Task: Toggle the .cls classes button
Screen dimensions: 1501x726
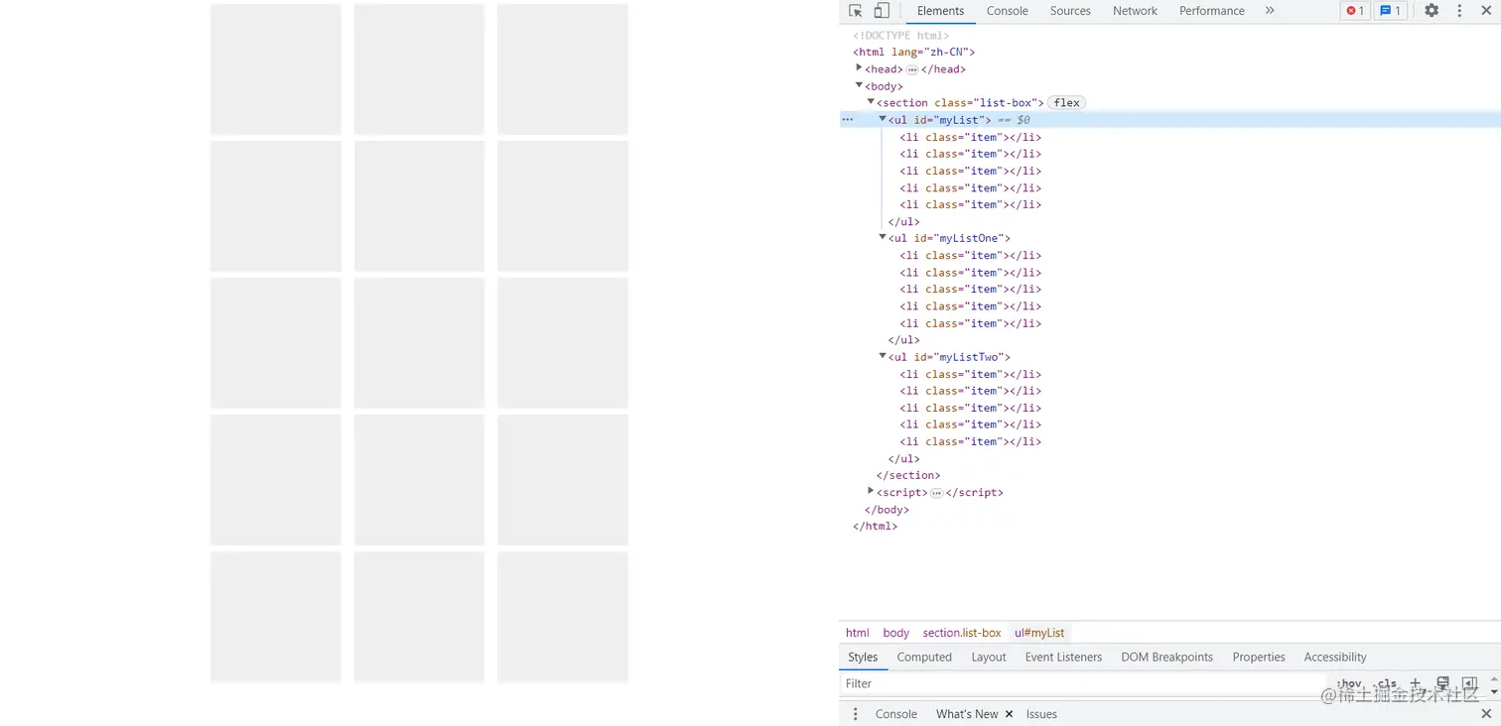Action: point(1387,683)
